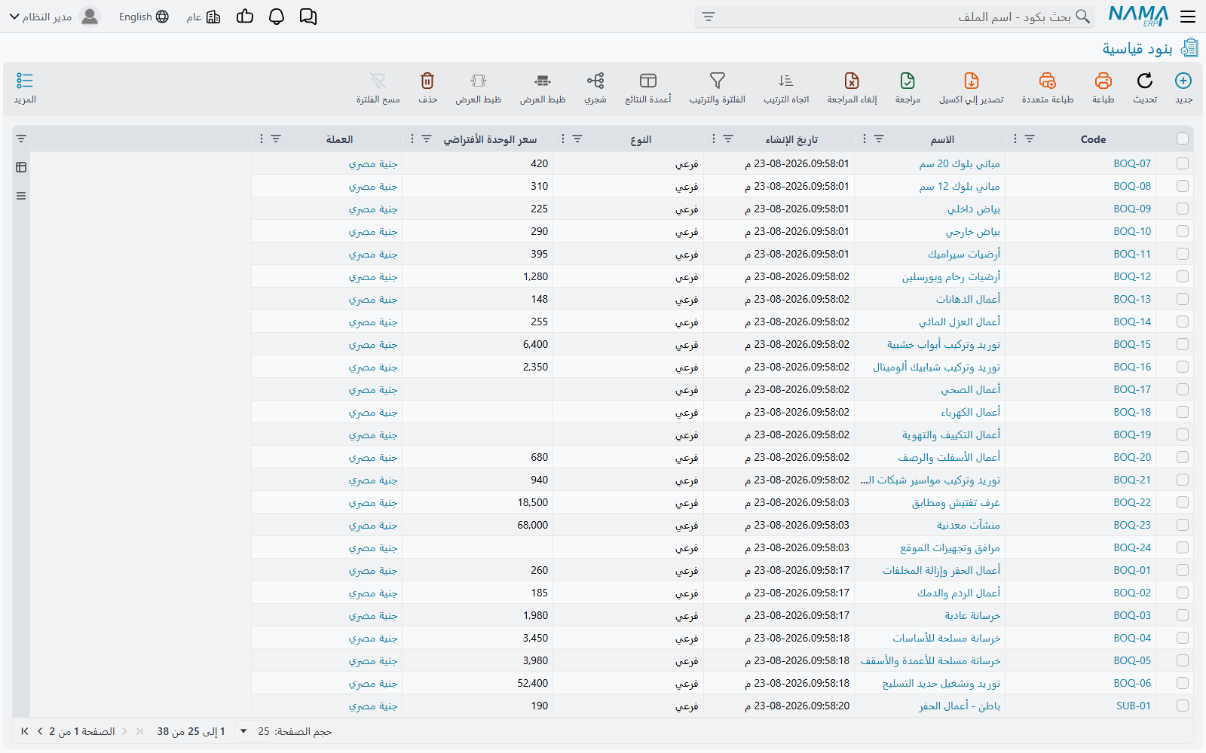1206x753 pixels.
Task: Open أعمدة النتائج columns icon
Action: [x=647, y=81]
